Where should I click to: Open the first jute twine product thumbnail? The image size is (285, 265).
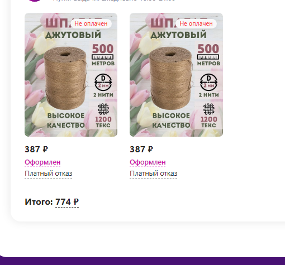point(71,75)
